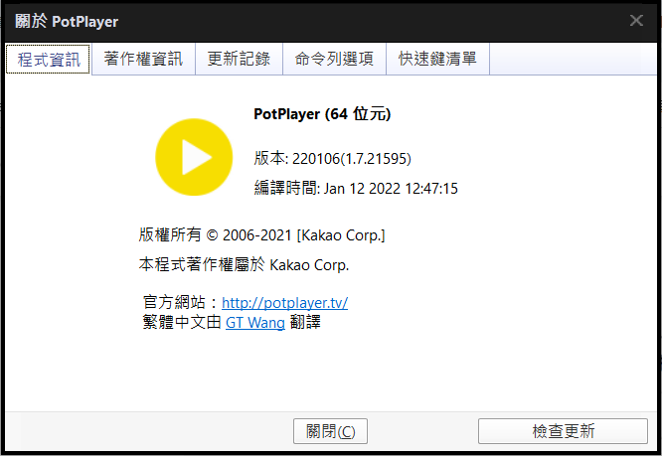Image resolution: width=662 pixels, height=456 pixels.
Task: Open the 更新記錄 tab
Action: (x=239, y=59)
